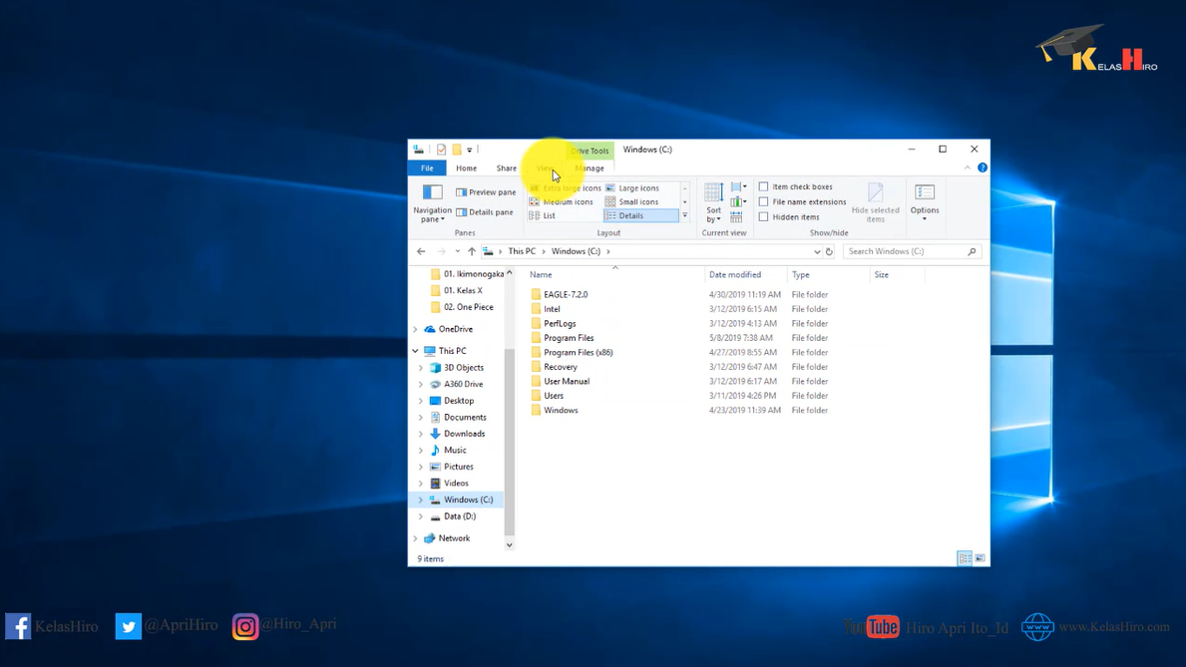1186x667 pixels.
Task: Click Size all columns to fit icon
Action: 736,217
